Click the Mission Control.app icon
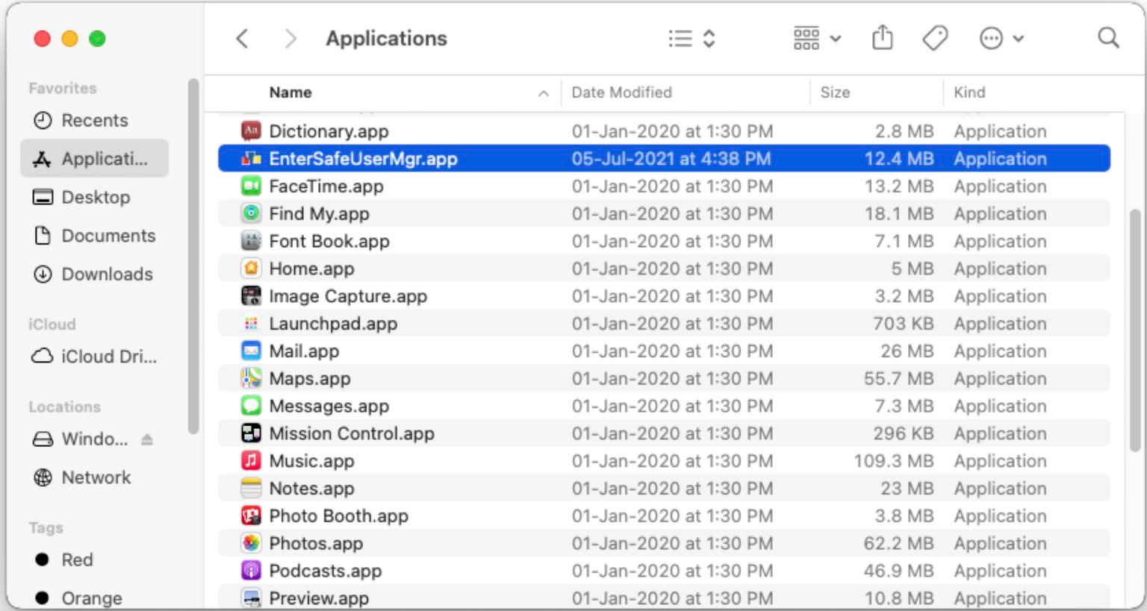The width and height of the screenshot is (1147, 611). pyautogui.click(x=251, y=433)
